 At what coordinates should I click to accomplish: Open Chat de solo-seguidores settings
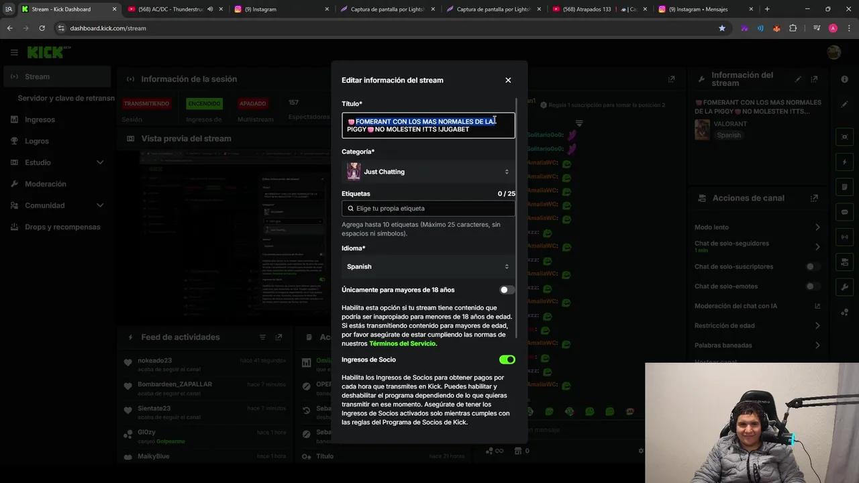coord(758,246)
